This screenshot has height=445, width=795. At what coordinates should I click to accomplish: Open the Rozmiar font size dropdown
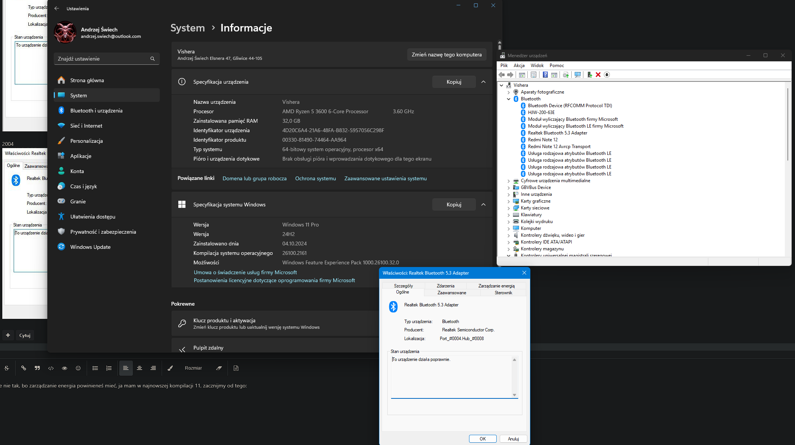[x=193, y=368]
